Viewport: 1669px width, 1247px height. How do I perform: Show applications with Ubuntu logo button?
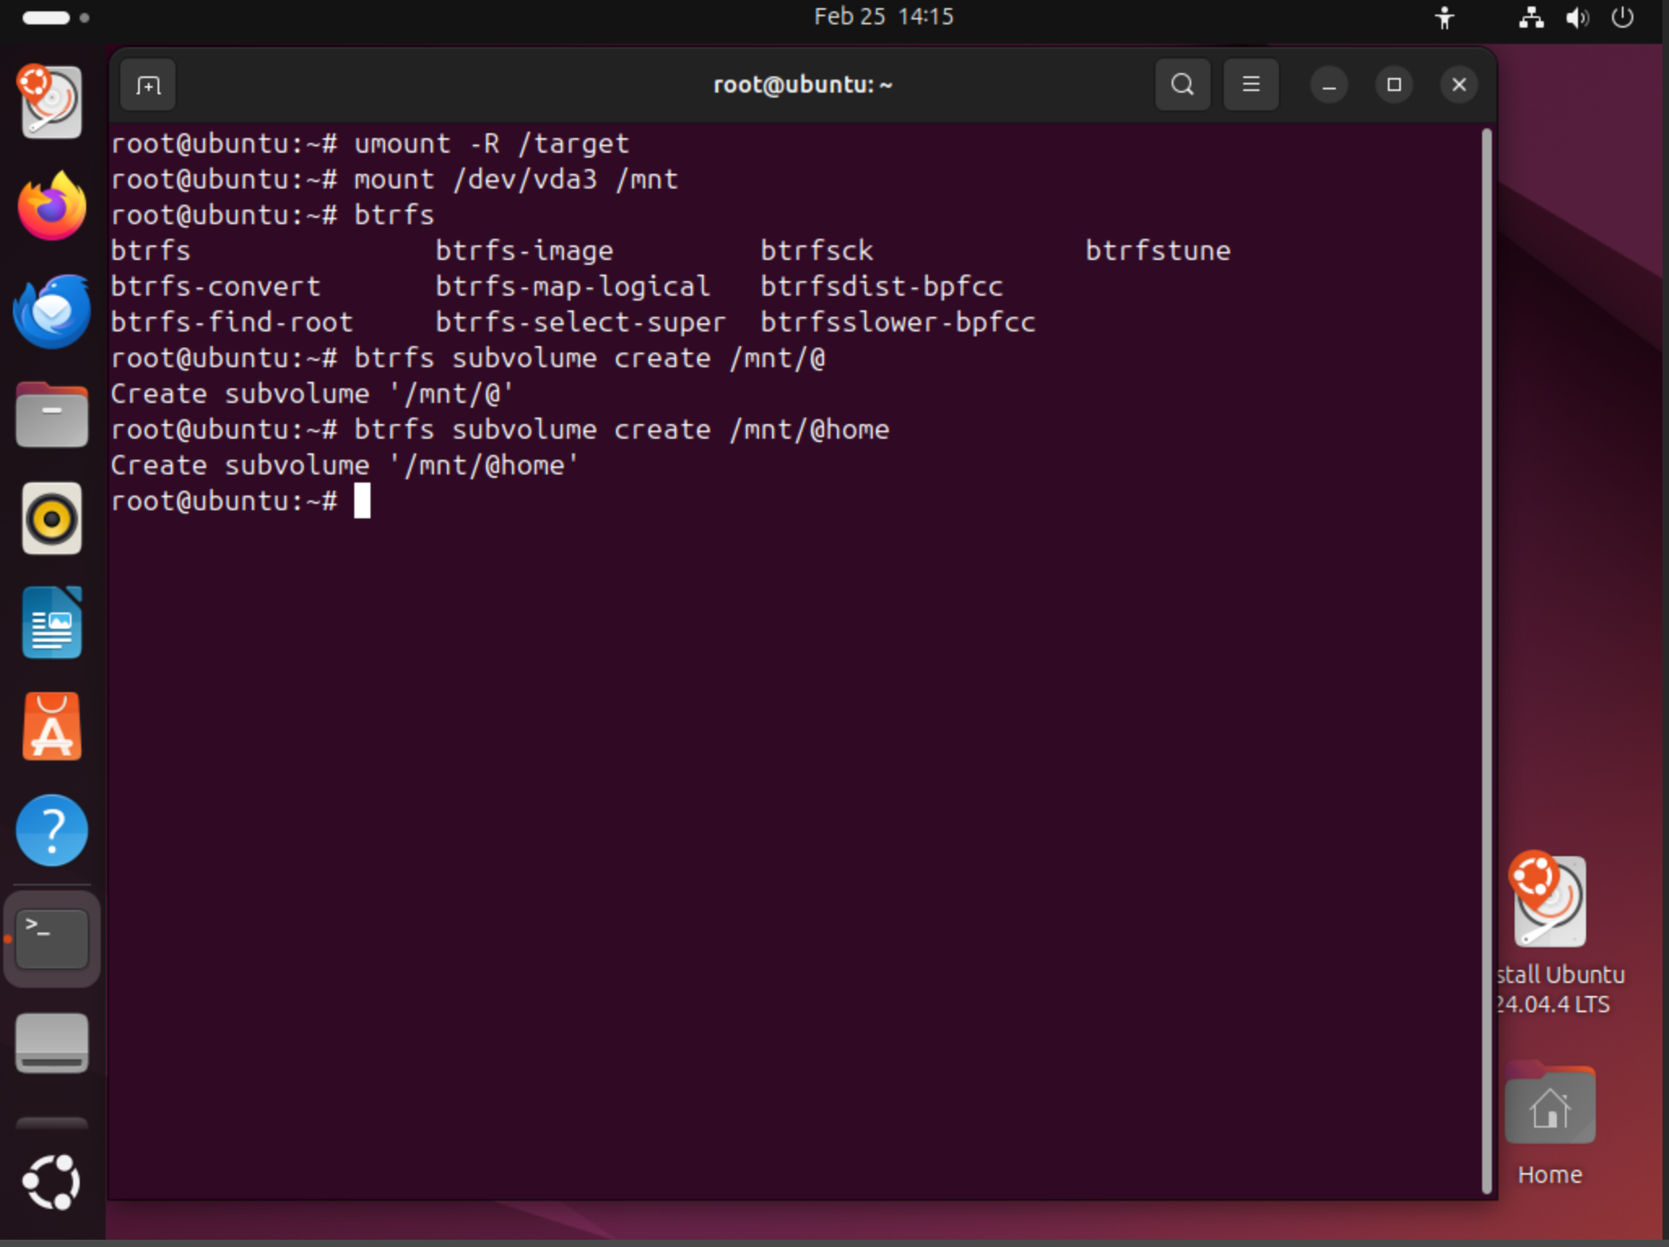[x=52, y=1182]
